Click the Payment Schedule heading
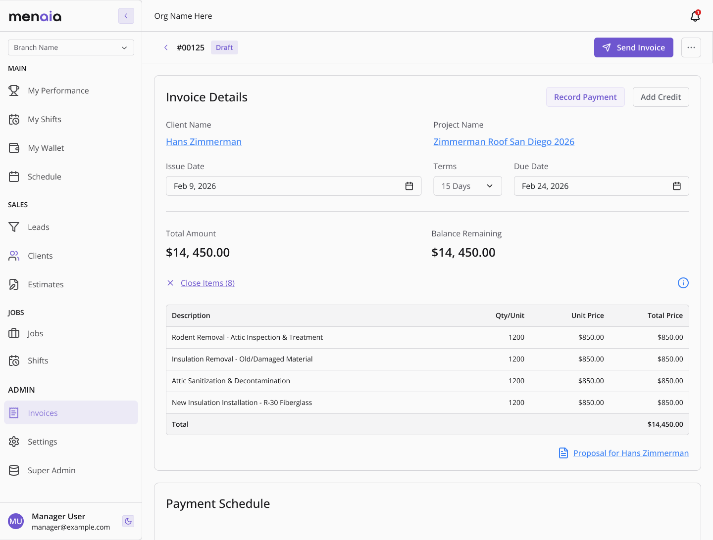 click(218, 503)
